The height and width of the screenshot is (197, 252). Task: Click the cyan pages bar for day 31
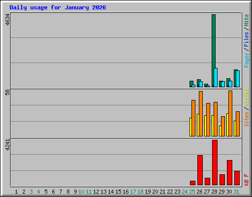coord(238,79)
